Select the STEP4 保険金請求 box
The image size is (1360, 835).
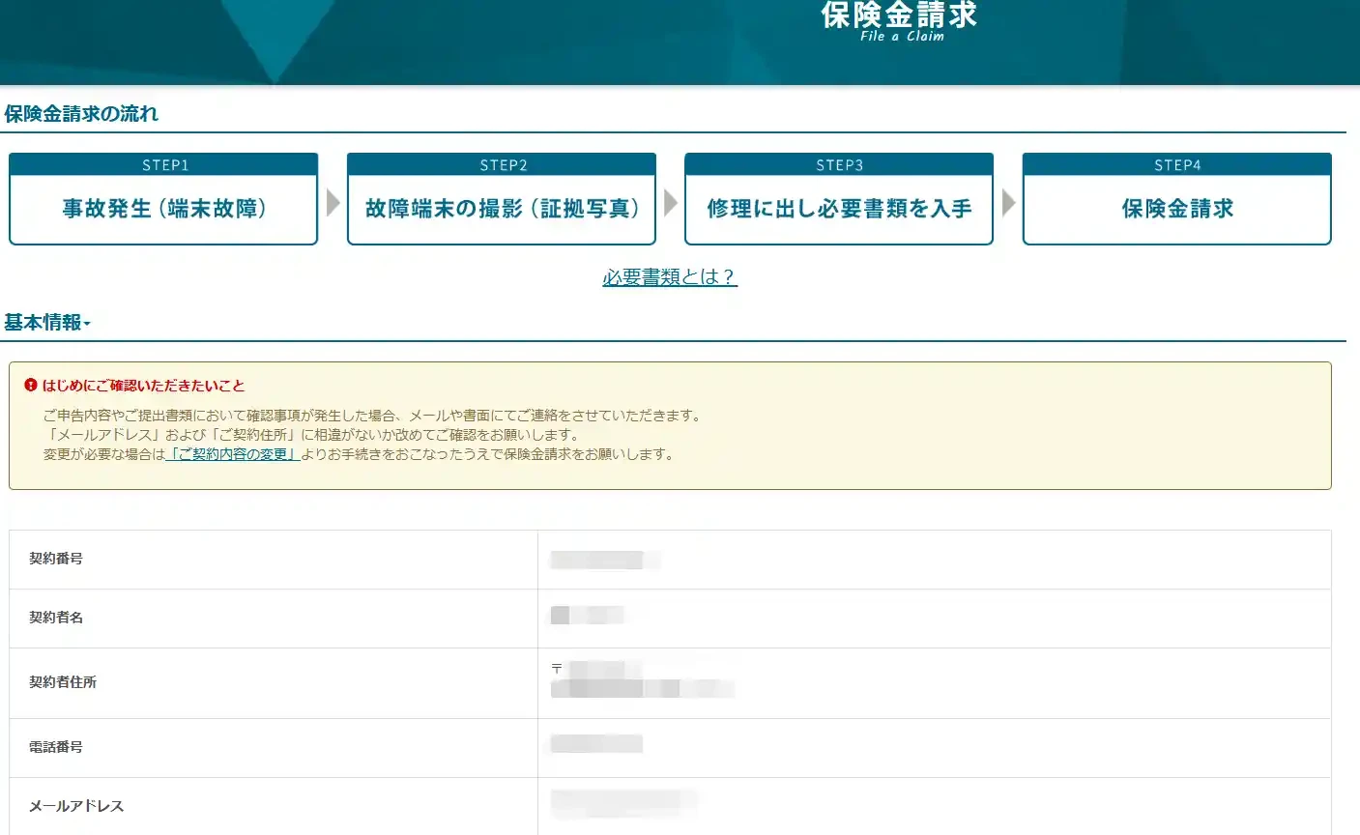1177,199
